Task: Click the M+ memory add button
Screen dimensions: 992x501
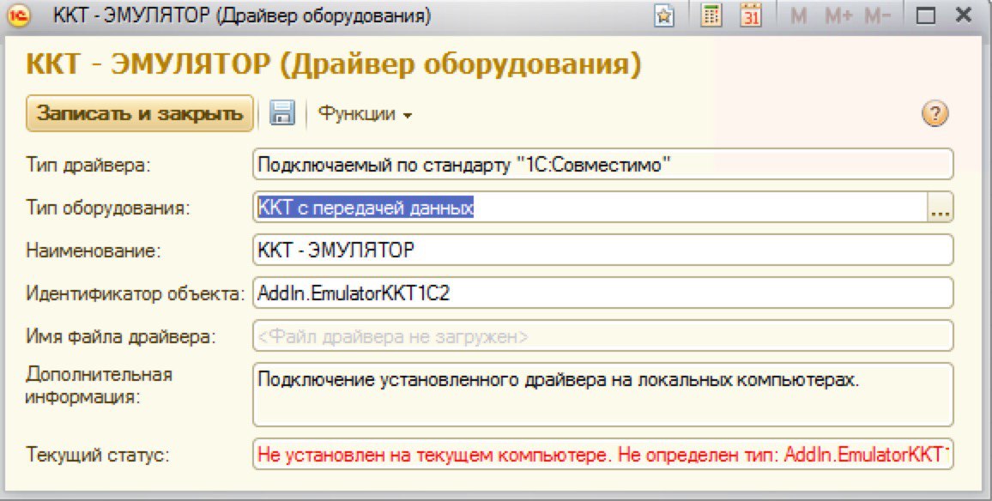Action: pos(839,15)
